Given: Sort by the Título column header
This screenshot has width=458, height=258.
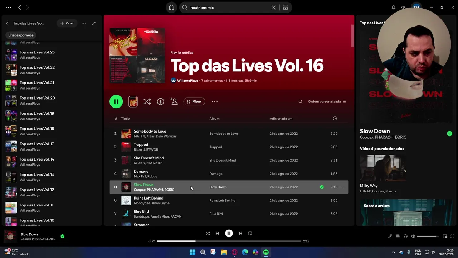Looking at the screenshot, I should [x=125, y=119].
